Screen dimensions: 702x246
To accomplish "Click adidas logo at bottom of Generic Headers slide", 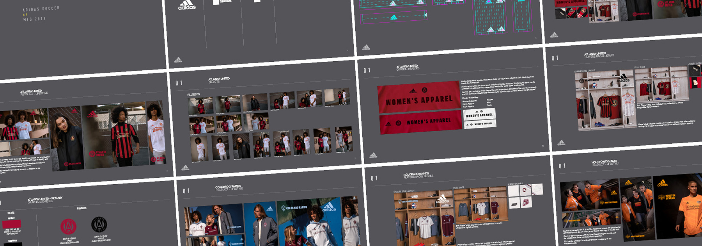I will [373, 155].
